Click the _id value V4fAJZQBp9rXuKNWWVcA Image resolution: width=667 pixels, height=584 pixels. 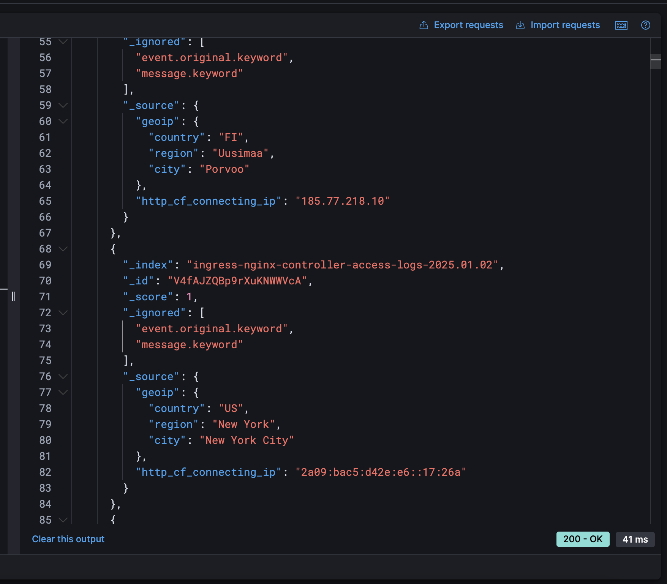(x=237, y=281)
